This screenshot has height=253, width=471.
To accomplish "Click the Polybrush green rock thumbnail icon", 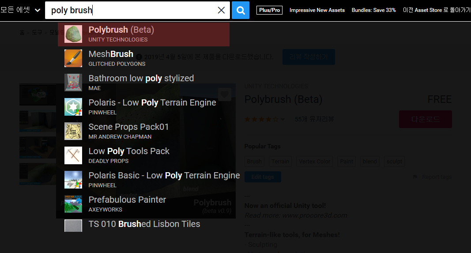I will [x=73, y=34].
